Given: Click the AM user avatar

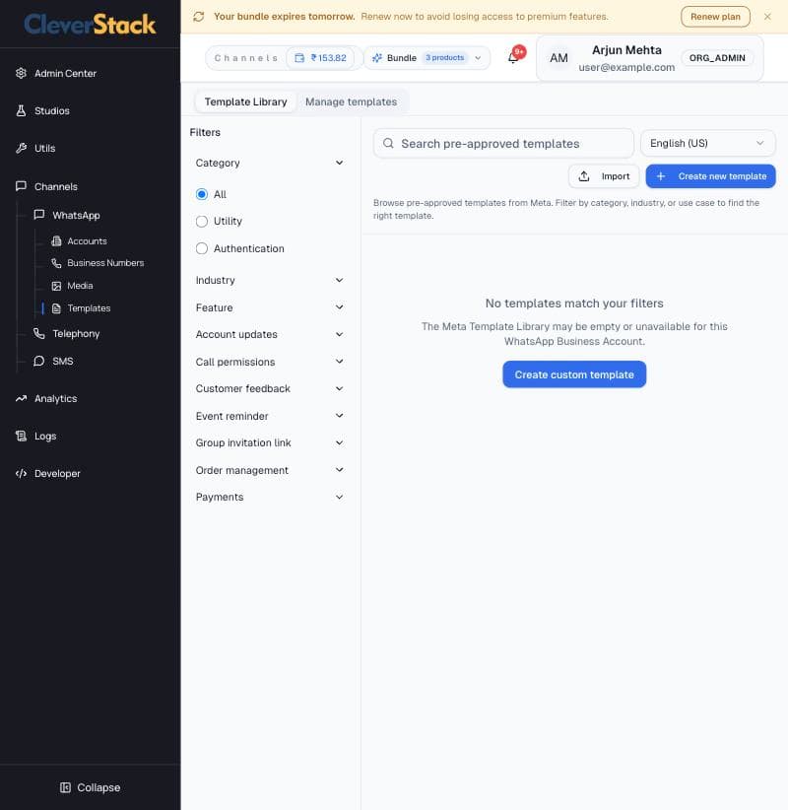Looking at the screenshot, I should click(558, 58).
